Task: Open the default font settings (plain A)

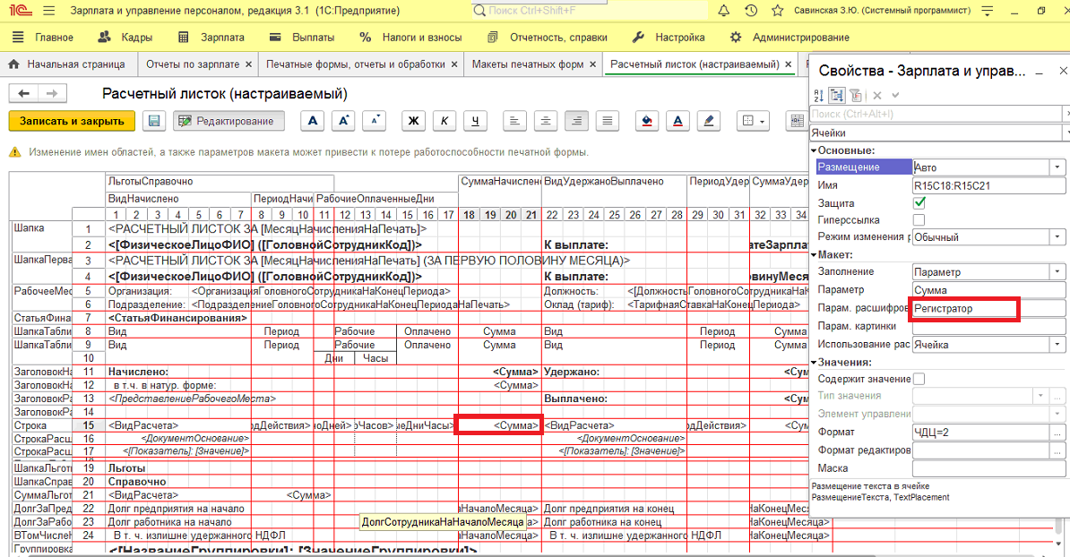Action: tap(313, 122)
